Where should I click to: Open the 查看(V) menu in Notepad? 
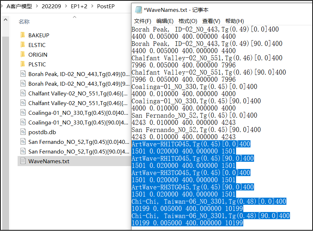211,21
